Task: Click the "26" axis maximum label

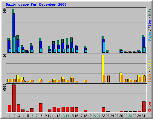Action: 4,56
